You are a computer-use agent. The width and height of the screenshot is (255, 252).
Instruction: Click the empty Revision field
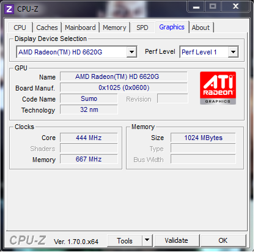point(172,98)
